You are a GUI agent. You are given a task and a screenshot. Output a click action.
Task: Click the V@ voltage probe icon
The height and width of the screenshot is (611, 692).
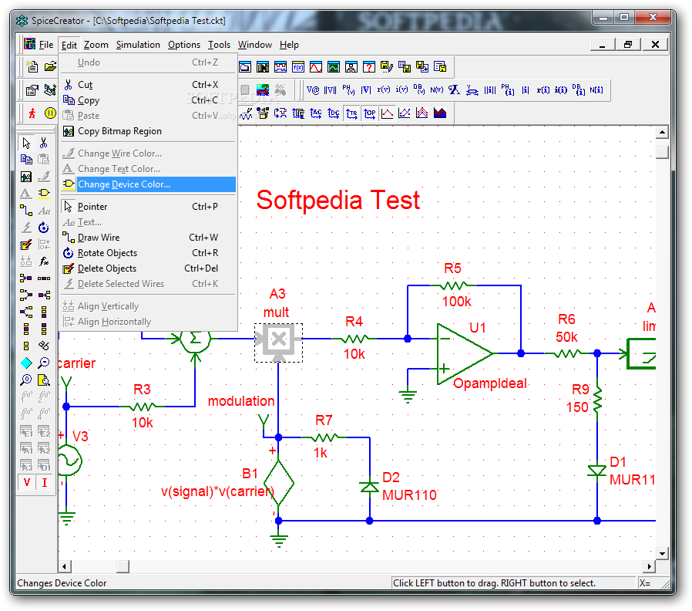point(313,90)
